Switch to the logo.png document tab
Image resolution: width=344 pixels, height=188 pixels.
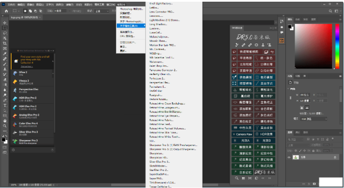coord(24,17)
